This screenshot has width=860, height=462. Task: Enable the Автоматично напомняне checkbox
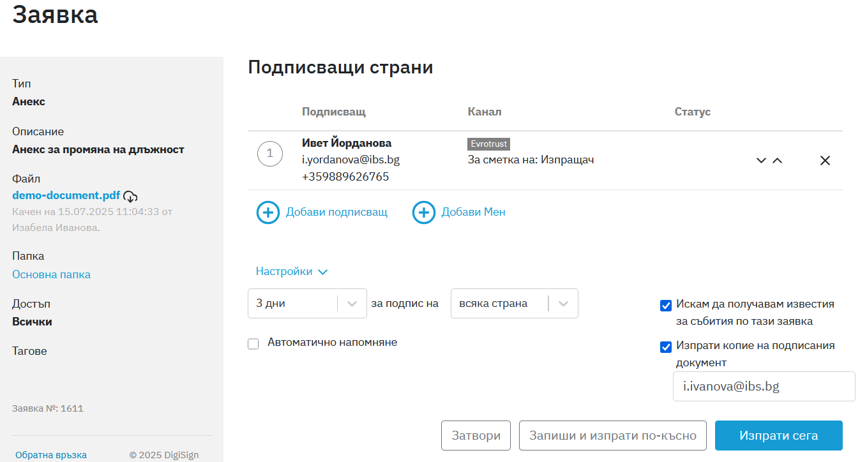[x=253, y=344]
